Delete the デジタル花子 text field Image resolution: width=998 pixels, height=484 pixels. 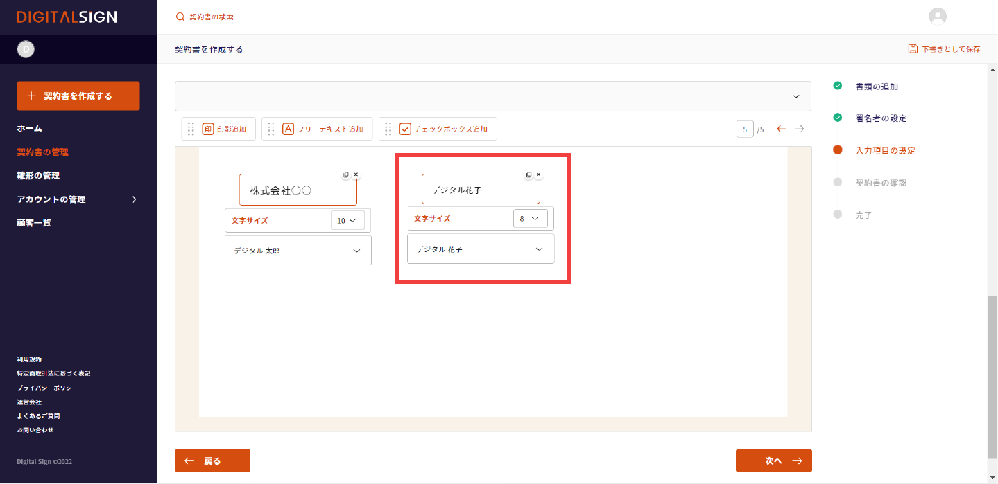[x=538, y=174]
